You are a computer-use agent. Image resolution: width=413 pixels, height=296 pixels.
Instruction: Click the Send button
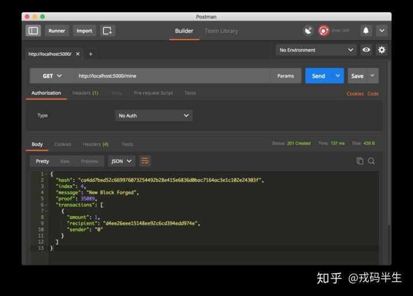[x=319, y=76]
